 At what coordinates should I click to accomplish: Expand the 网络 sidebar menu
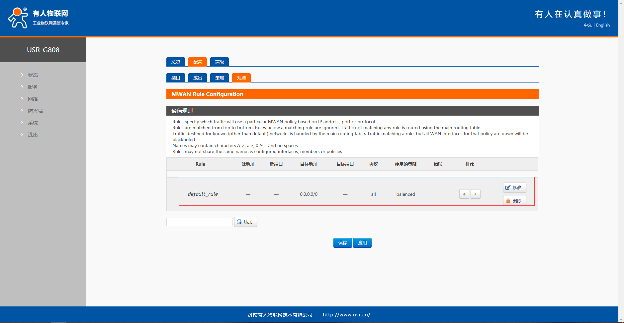pos(33,99)
